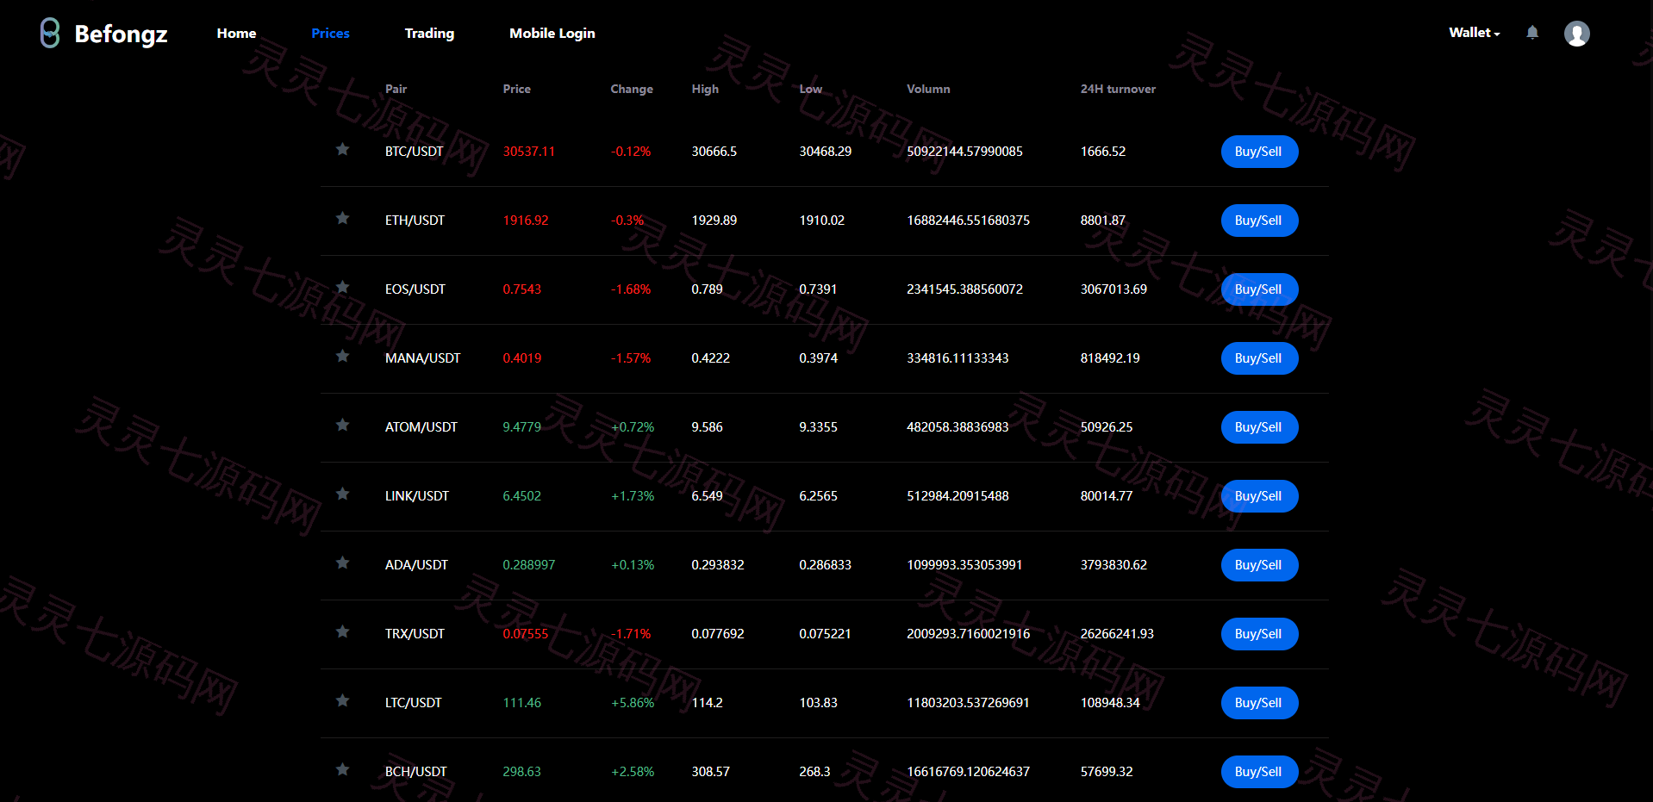Open the notifications bell
This screenshot has height=802, width=1653.
[x=1532, y=33]
